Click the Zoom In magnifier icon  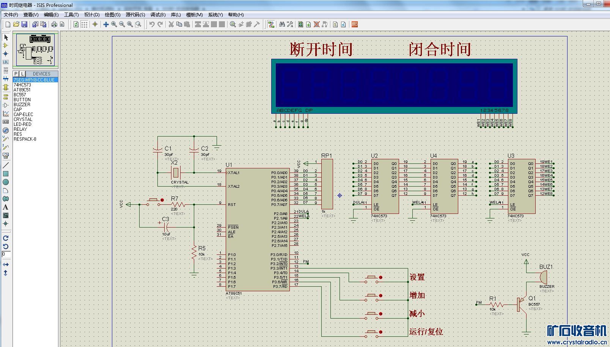(114, 24)
